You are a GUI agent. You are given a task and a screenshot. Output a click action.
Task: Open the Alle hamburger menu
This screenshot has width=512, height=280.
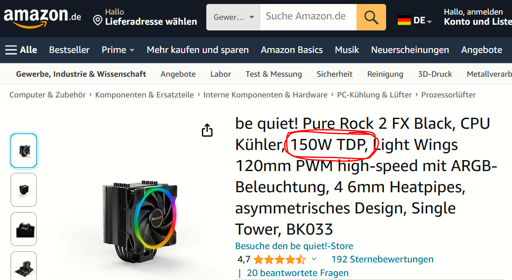point(21,50)
